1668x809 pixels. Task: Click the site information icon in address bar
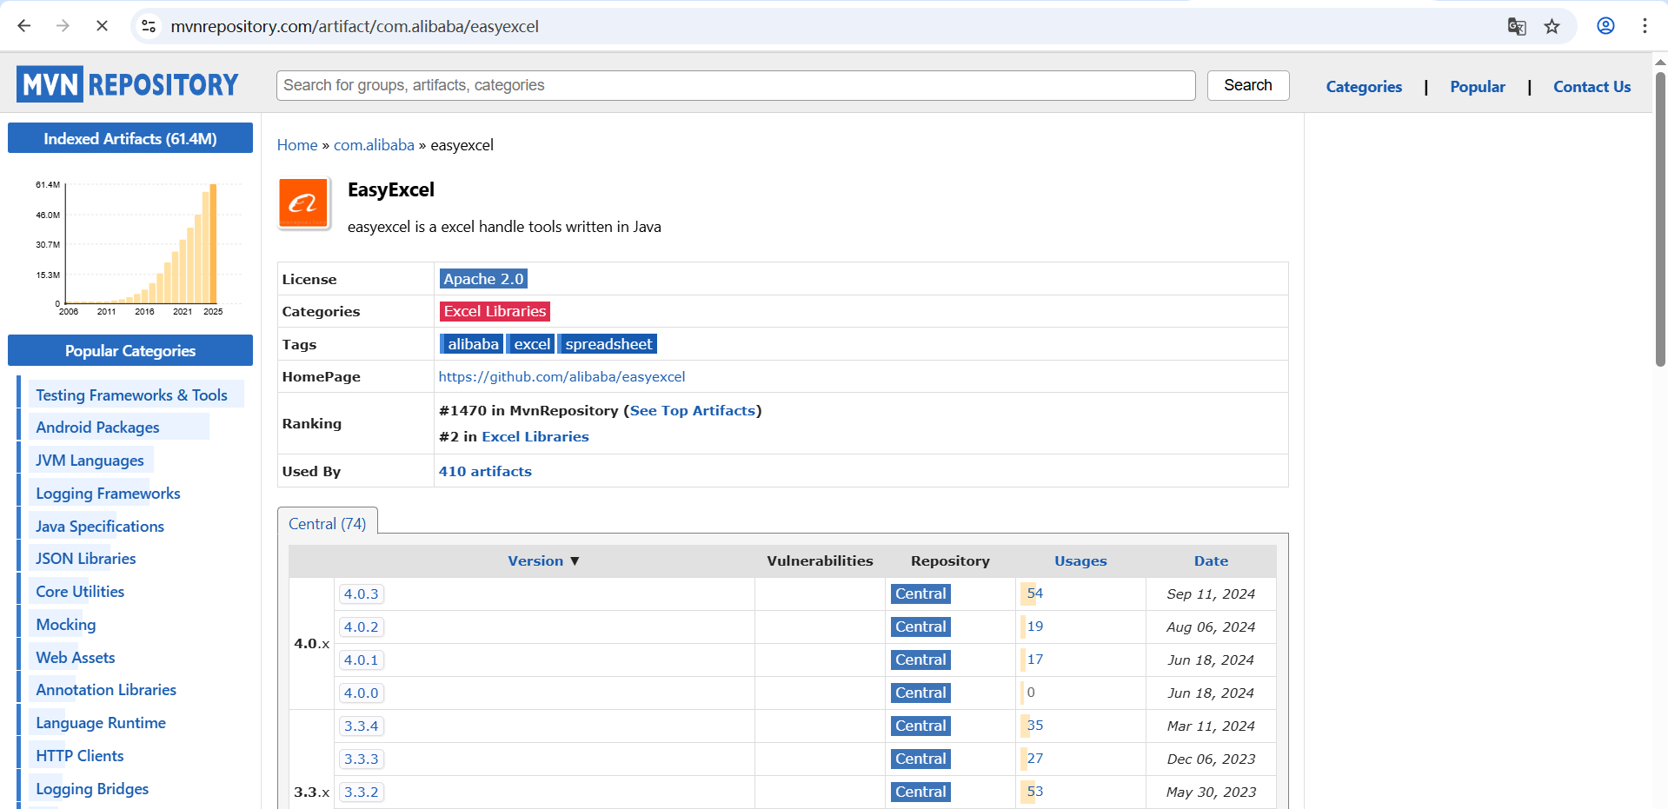tap(148, 26)
